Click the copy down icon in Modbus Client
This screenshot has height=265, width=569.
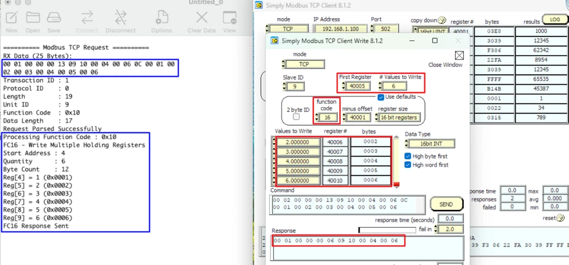tap(442, 20)
